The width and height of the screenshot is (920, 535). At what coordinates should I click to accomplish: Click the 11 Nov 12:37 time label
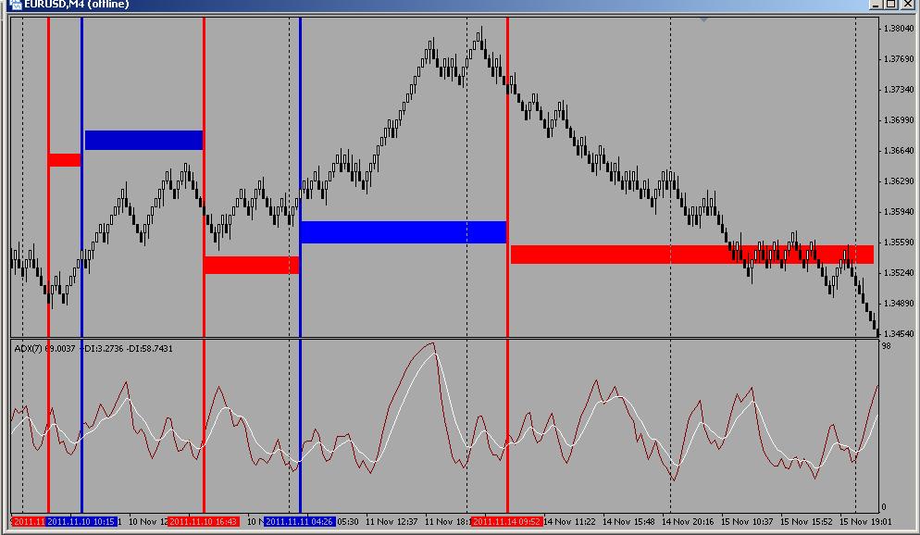tap(392, 521)
